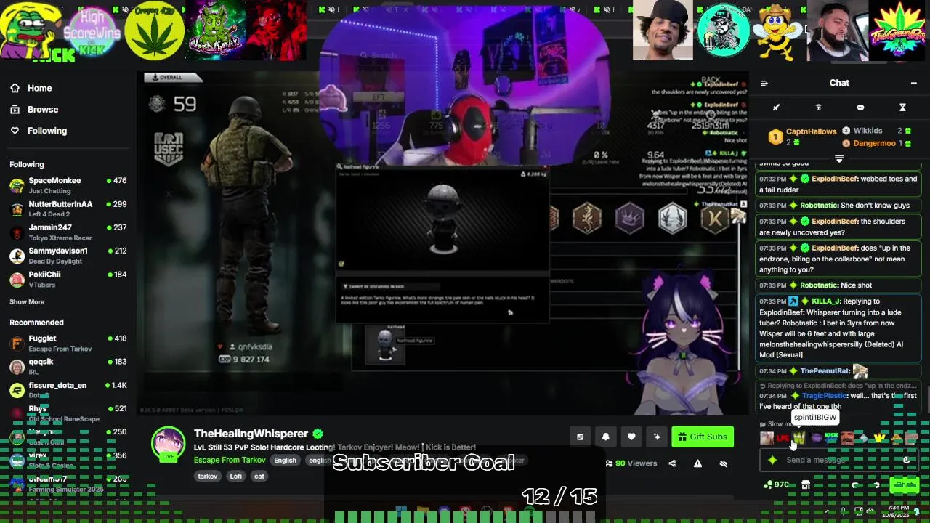
Task: Click ExplodinBeef's name on the webbed toes message
Action: point(835,179)
